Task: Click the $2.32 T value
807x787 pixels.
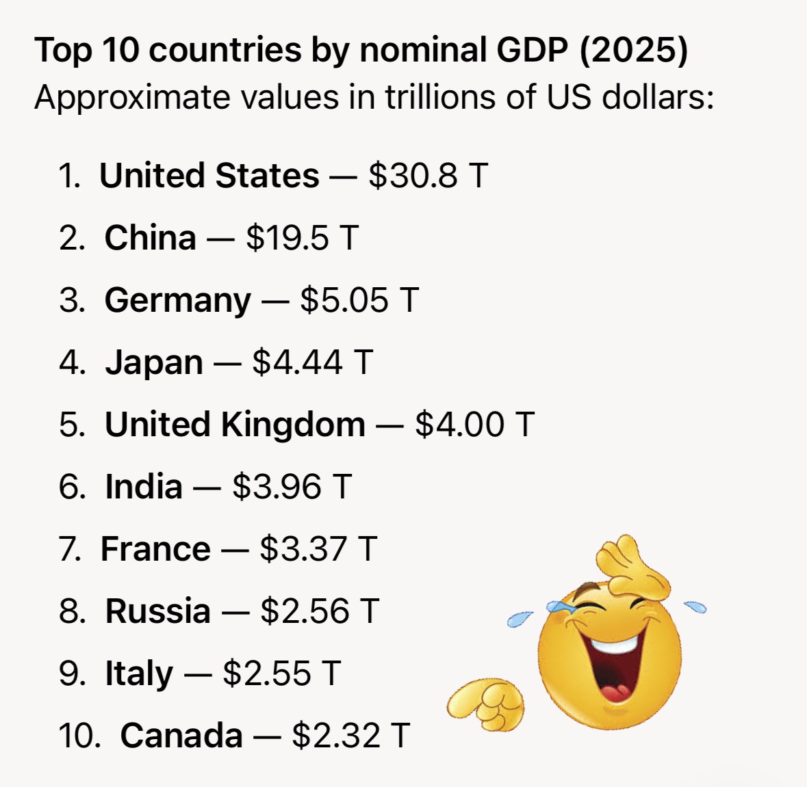Action: click(351, 736)
